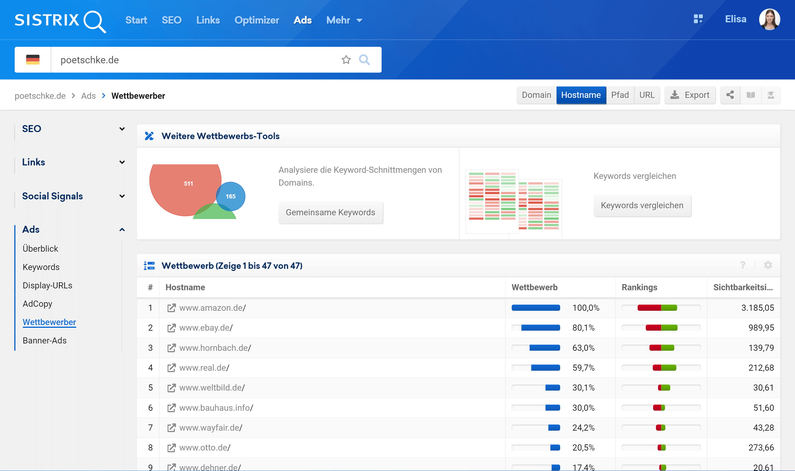Screen dimensions: 795x471
Task: Switch to Domain view toggle
Action: 536,95
